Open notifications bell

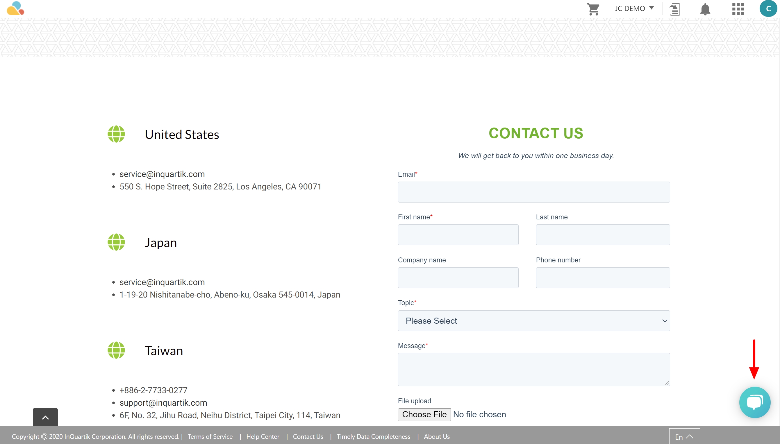pos(705,9)
